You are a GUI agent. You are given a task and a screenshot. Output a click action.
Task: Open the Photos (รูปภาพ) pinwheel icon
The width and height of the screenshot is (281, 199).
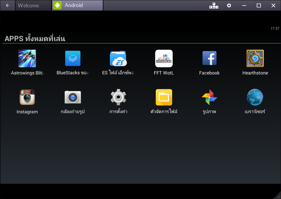pyautogui.click(x=209, y=97)
